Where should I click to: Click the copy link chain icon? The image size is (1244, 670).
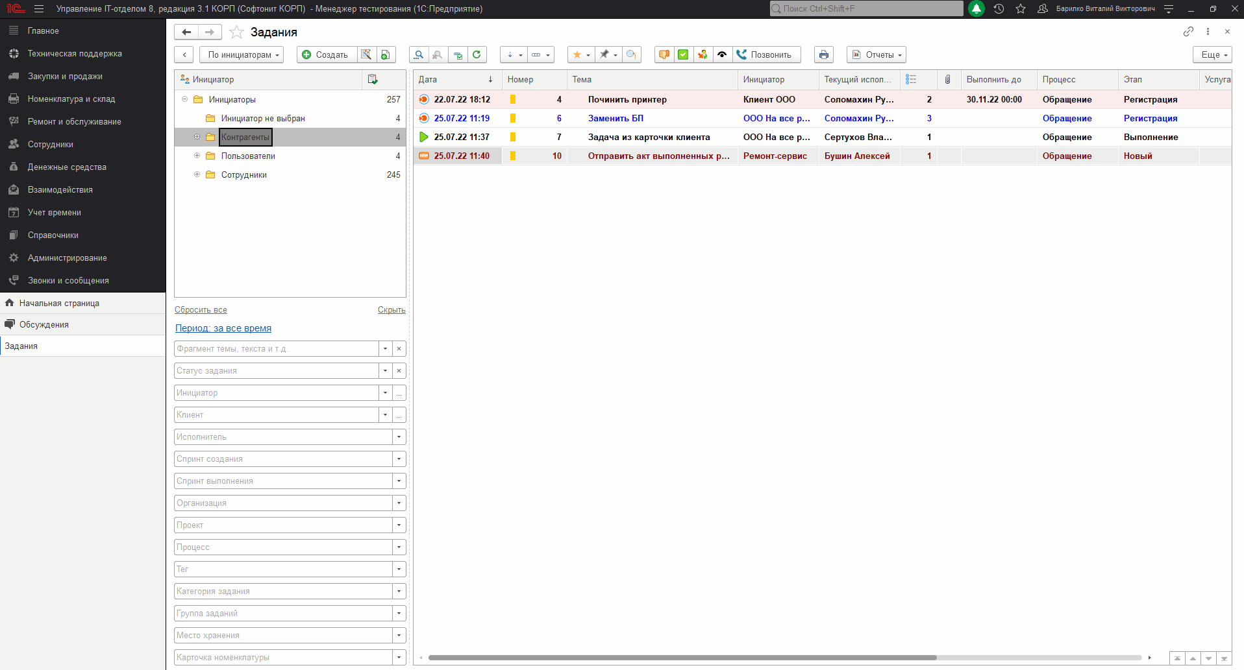click(x=1188, y=32)
